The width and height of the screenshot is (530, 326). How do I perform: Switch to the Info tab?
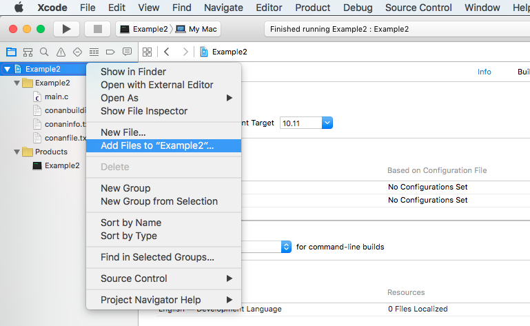click(484, 72)
